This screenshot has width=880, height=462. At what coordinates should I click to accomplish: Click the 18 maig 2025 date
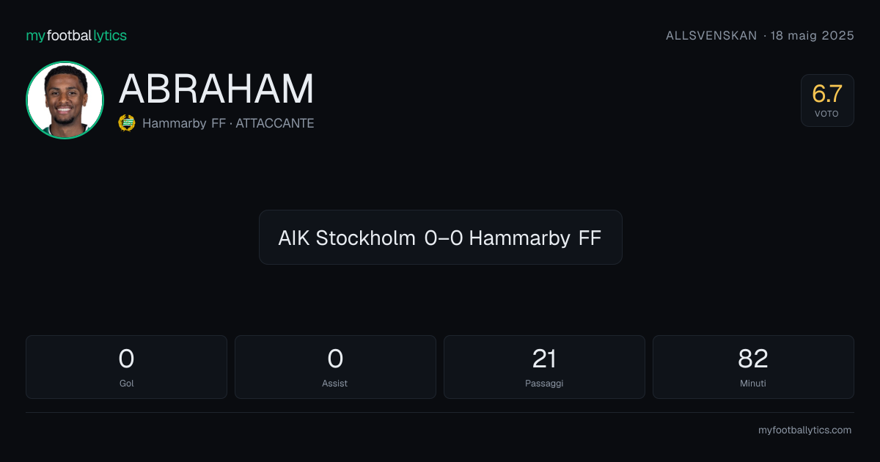[x=813, y=35]
